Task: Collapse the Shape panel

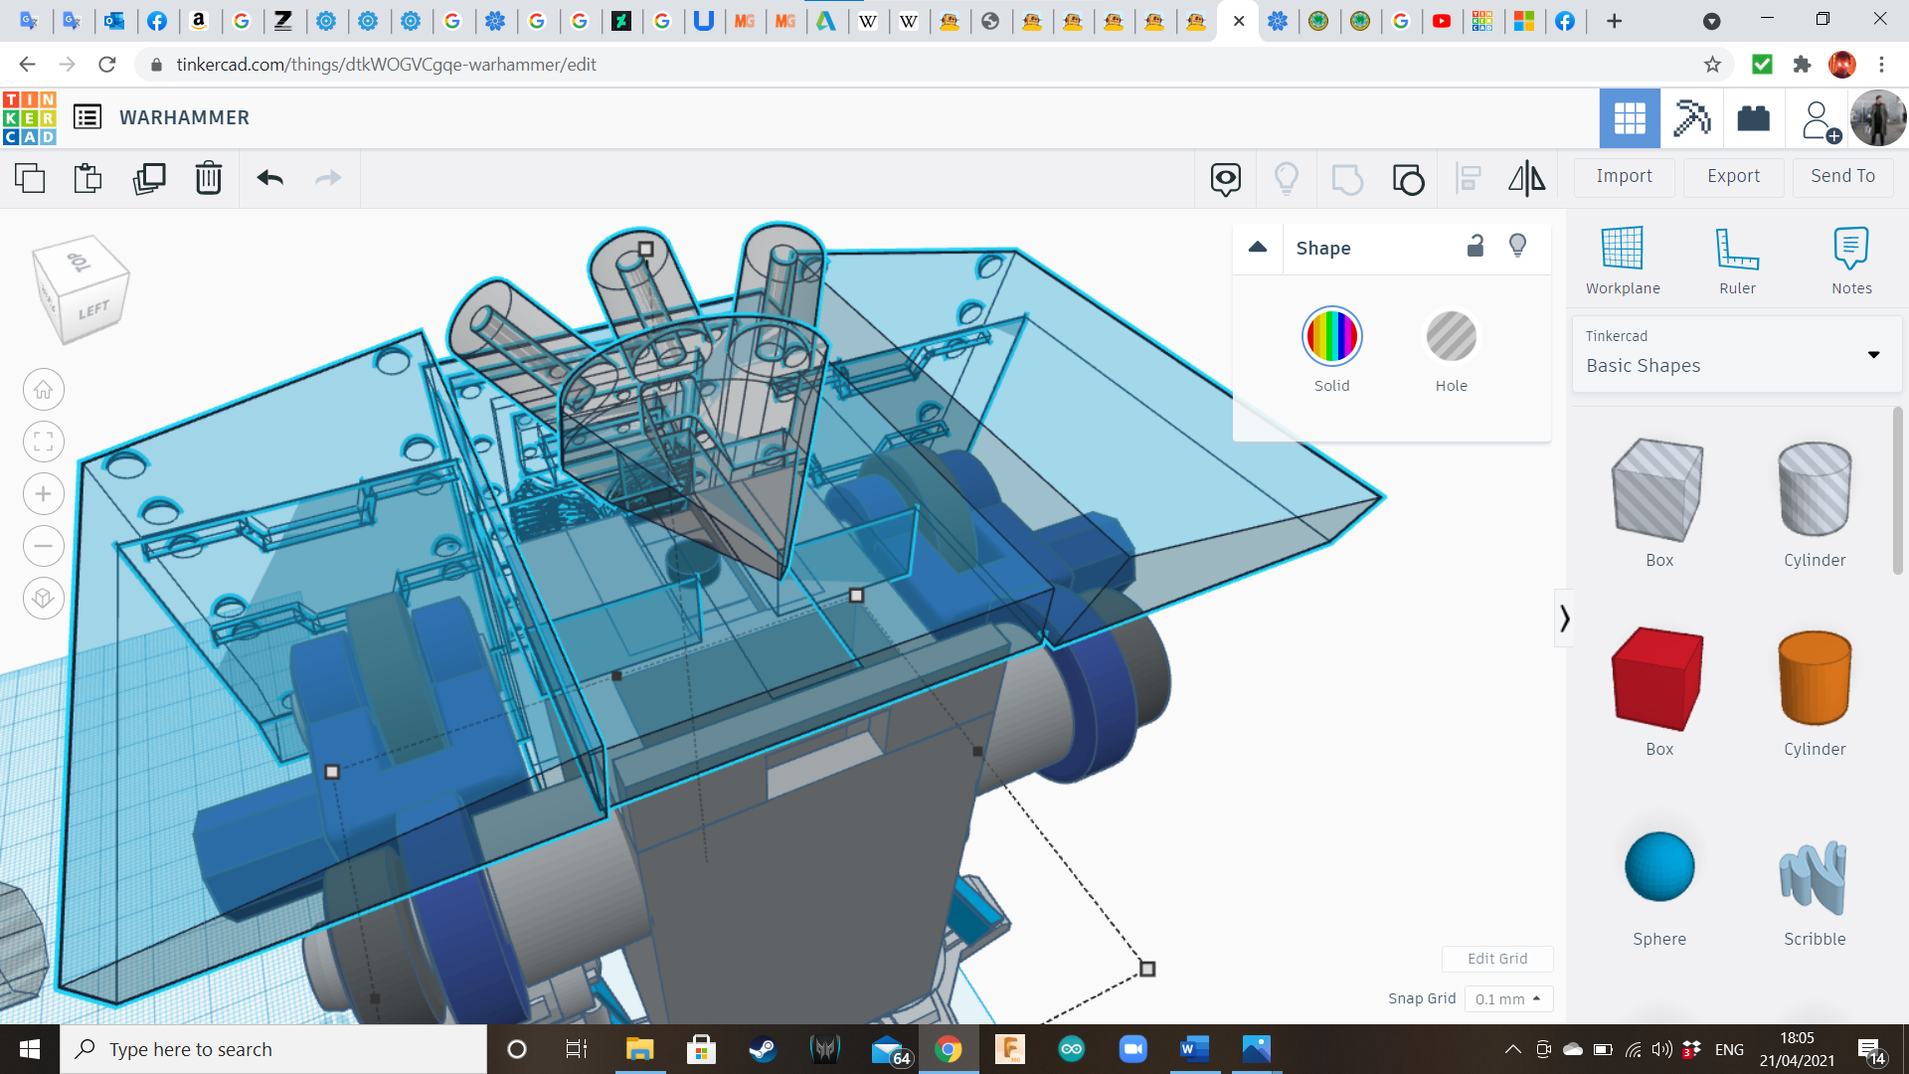Action: pos(1258,248)
